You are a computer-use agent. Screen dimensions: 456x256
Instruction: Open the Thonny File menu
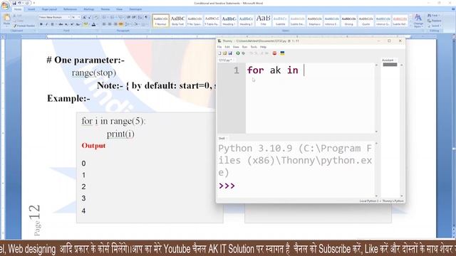pyautogui.click(x=219, y=47)
